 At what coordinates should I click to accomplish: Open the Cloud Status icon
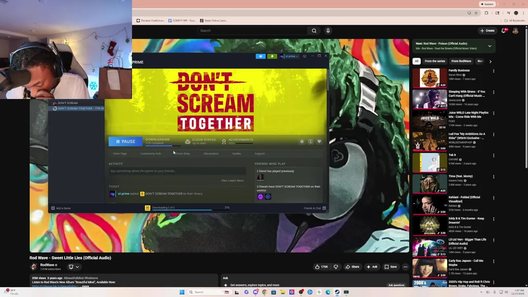188,141
